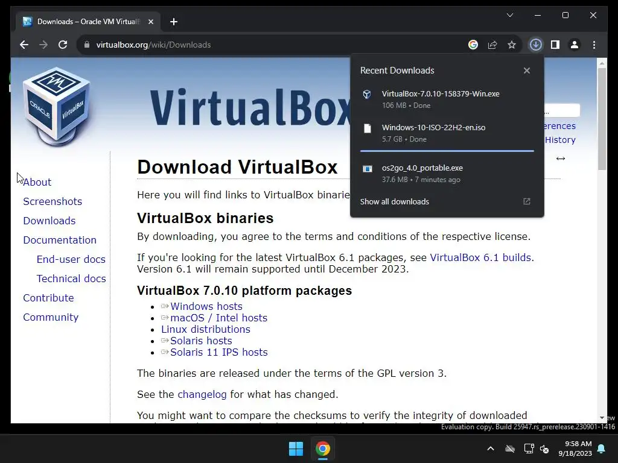Click the browser forward arrow
The height and width of the screenshot is (463, 618).
click(43, 45)
